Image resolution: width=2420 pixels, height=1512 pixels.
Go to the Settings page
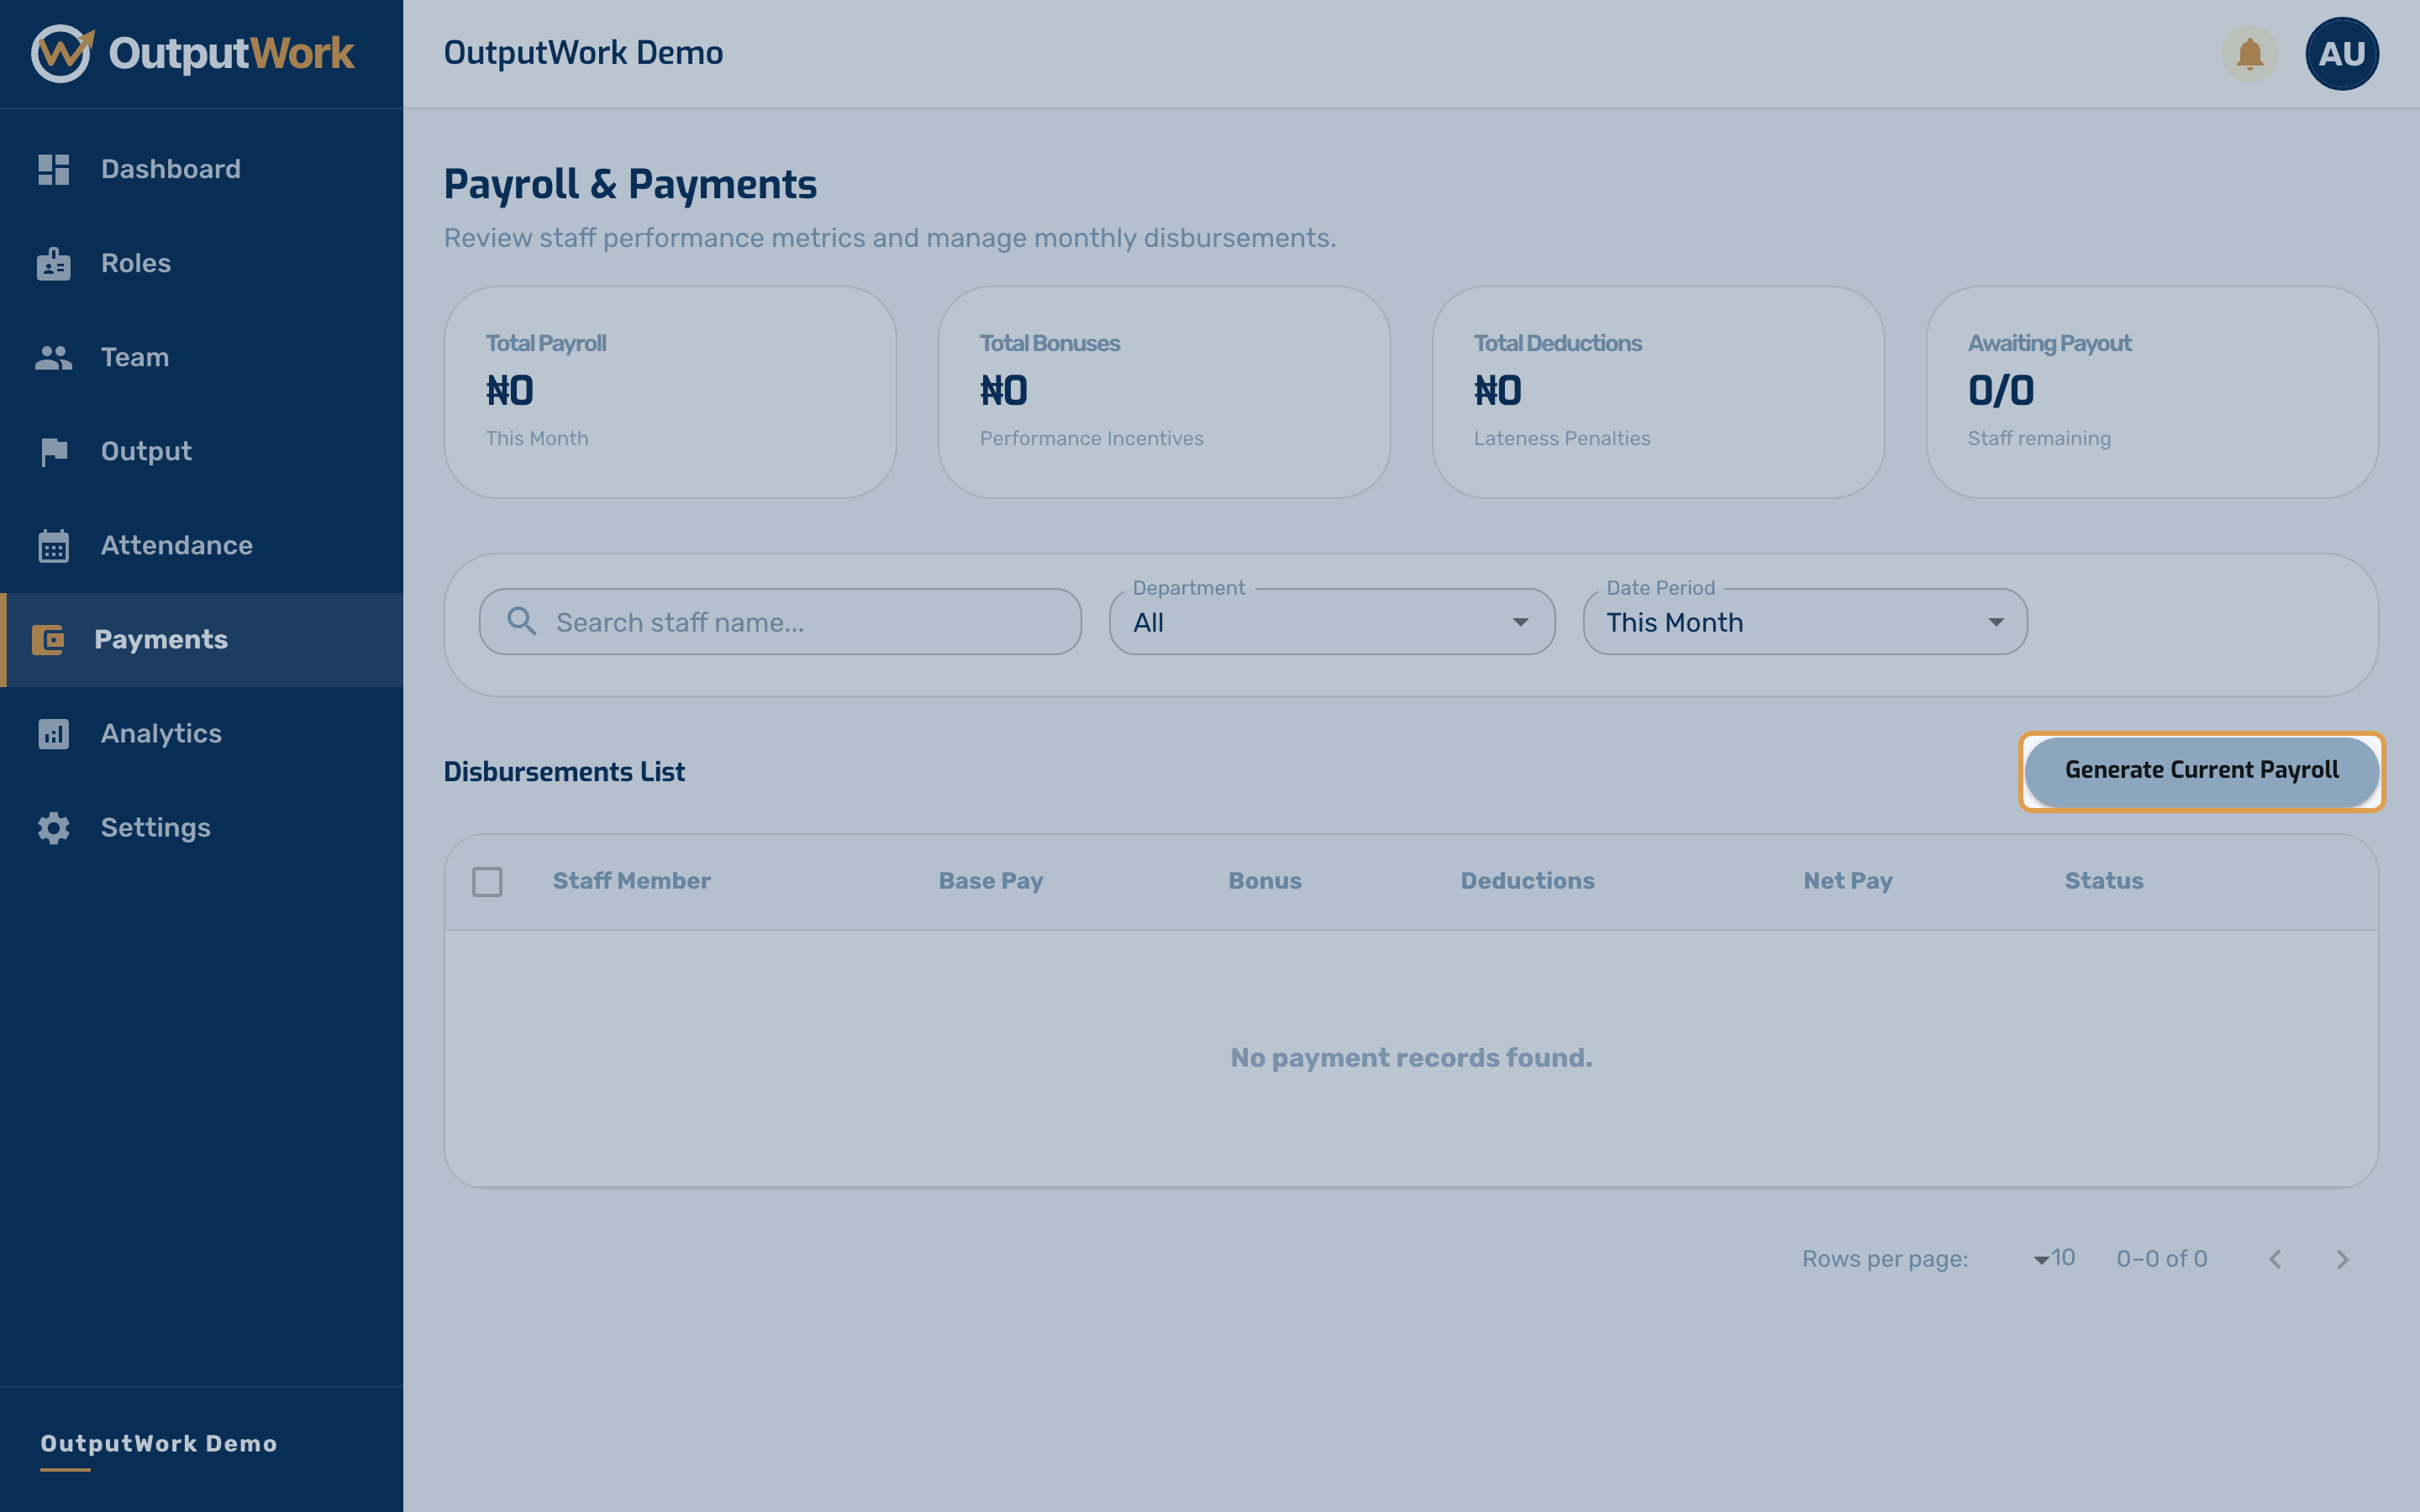coord(201,828)
